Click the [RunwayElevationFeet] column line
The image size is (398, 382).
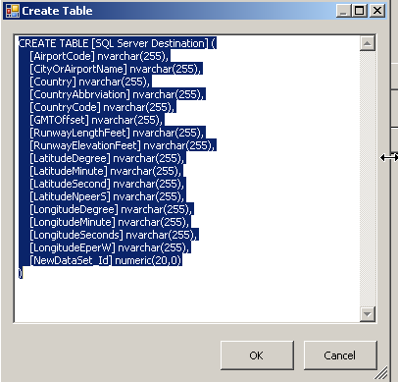click(x=123, y=145)
